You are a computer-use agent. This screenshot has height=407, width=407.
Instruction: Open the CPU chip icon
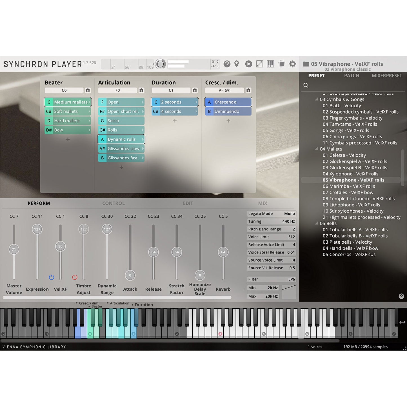tap(282, 64)
